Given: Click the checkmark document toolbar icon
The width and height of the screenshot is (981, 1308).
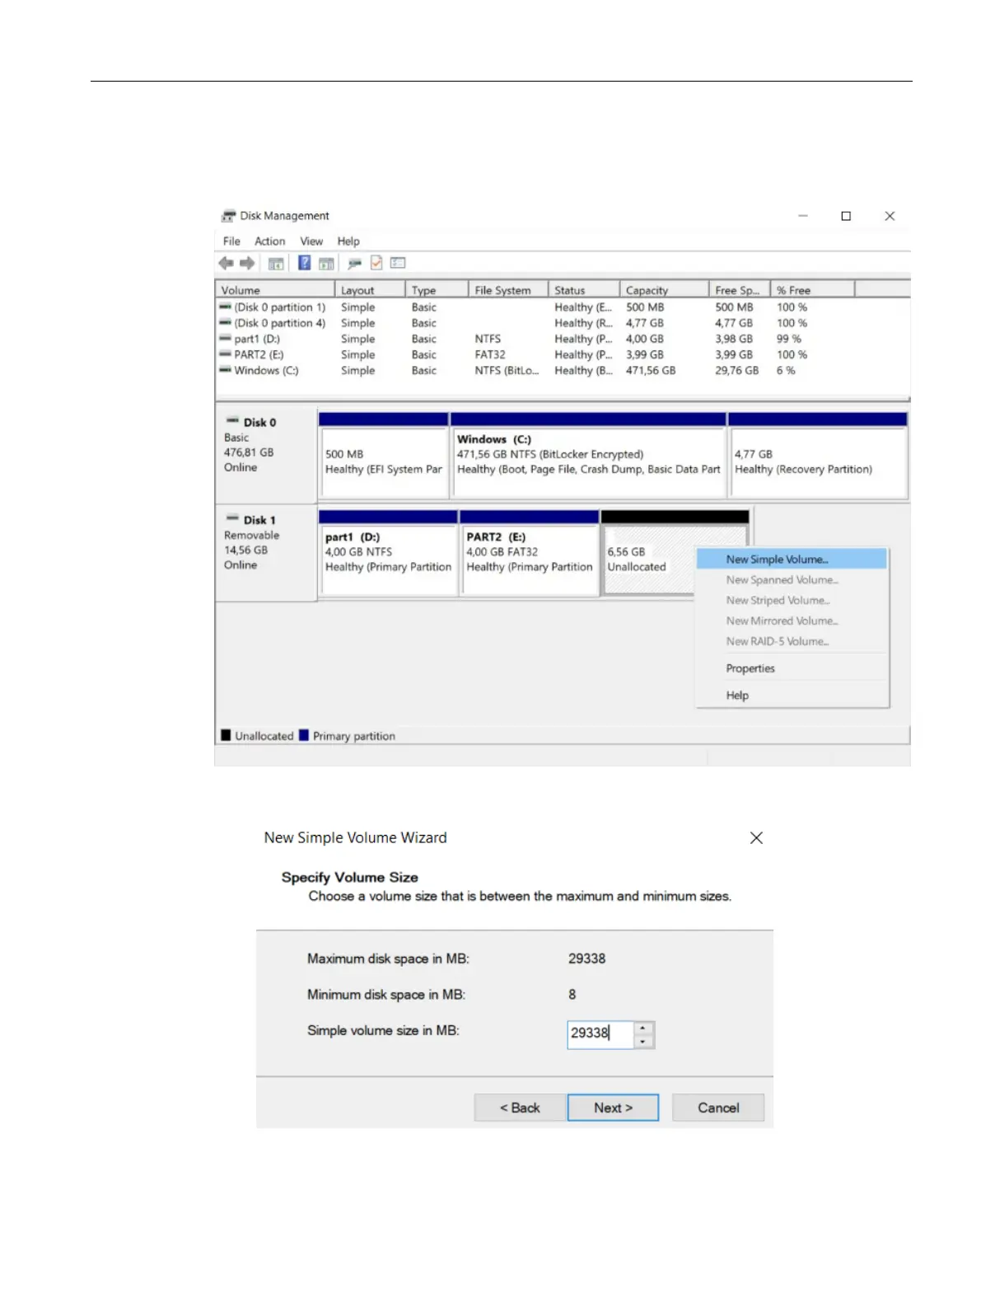Looking at the screenshot, I should [376, 263].
